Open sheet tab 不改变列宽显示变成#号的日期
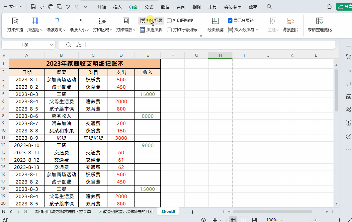352x222 pixels. (x=126, y=212)
